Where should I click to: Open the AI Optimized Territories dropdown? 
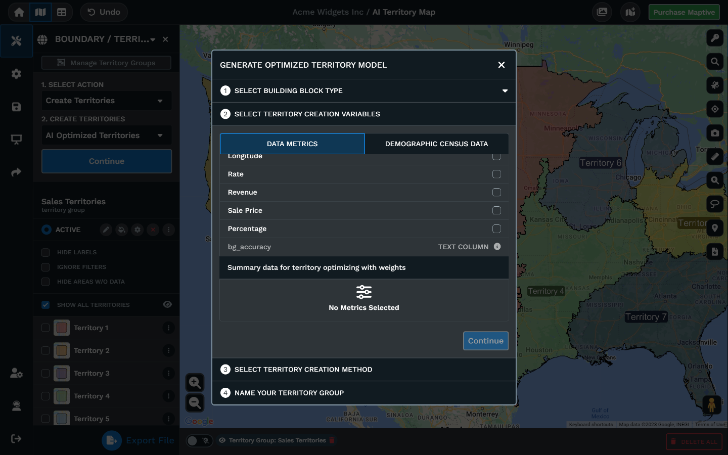coord(106,135)
